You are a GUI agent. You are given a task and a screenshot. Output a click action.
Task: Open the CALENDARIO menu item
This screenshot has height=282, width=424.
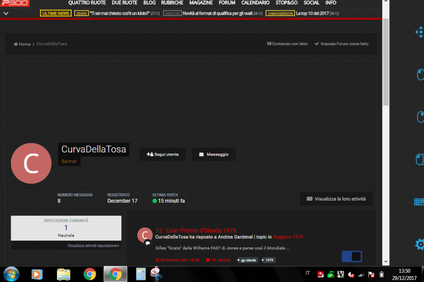pos(255,3)
